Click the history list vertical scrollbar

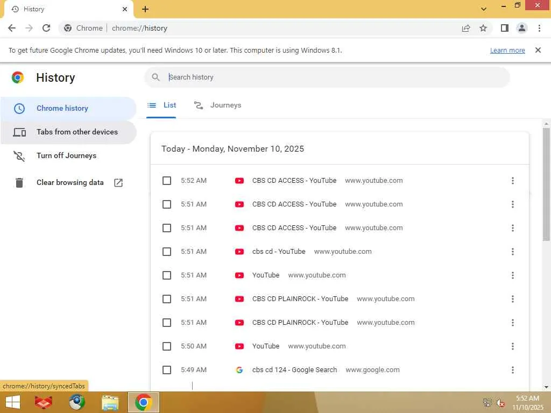(x=546, y=184)
